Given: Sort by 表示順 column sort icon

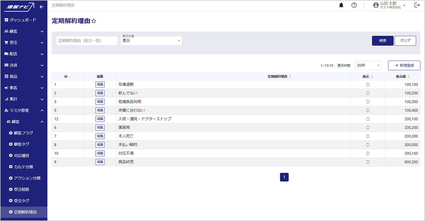Looking at the screenshot, I should tap(409, 77).
